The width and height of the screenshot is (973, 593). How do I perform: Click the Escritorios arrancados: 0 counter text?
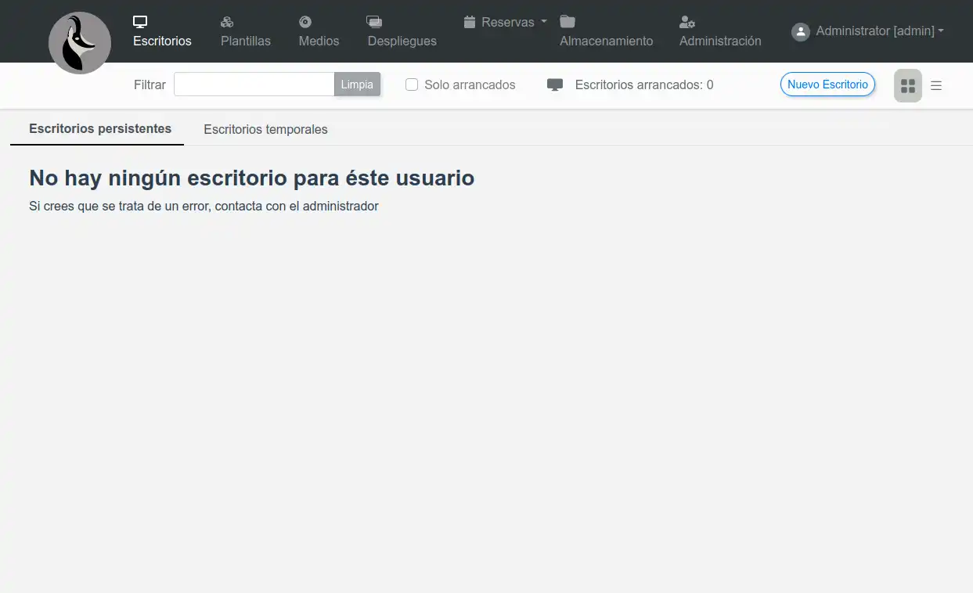point(644,84)
